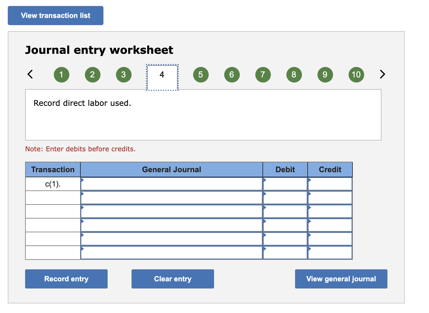Click the c(1) transaction cell
The height and width of the screenshot is (313, 429).
(x=53, y=184)
